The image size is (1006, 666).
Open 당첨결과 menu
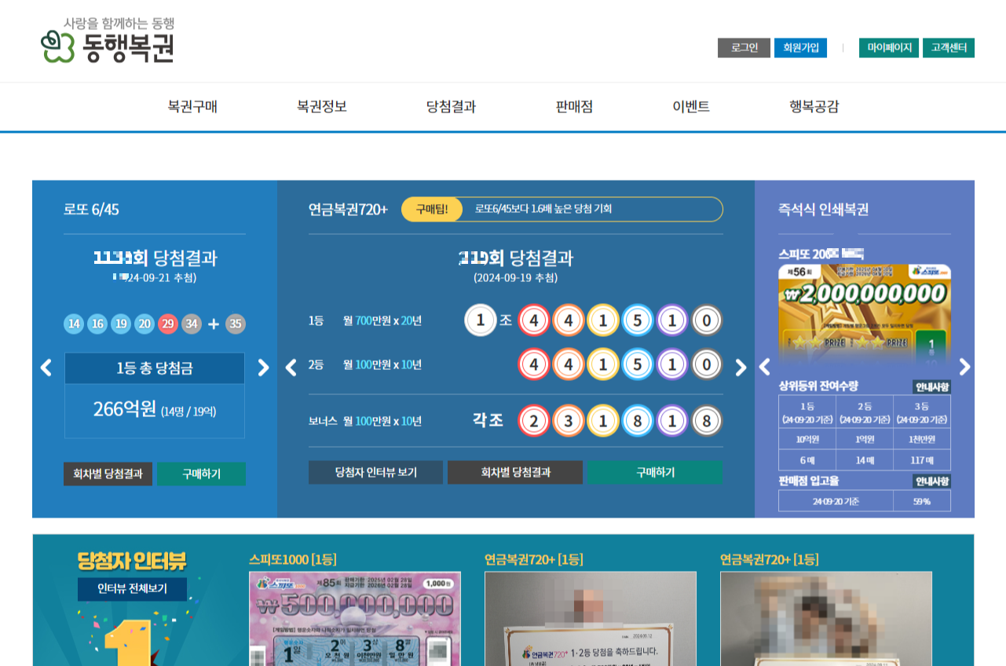pyautogui.click(x=452, y=107)
